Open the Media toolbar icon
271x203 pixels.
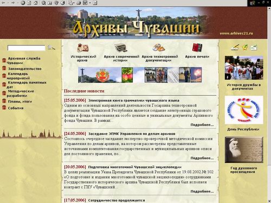tap(56, 3)
